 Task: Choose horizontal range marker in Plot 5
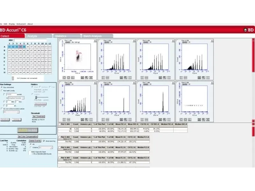[x=69, y=119]
